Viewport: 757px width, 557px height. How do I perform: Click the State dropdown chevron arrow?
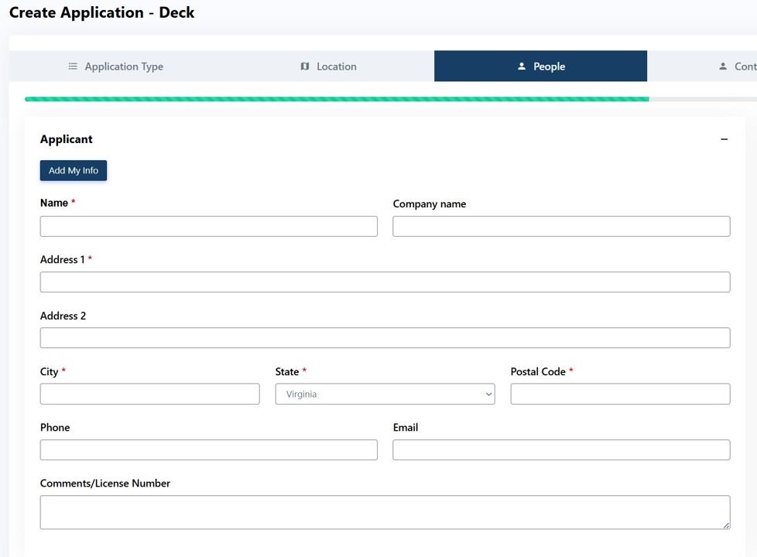(x=488, y=394)
